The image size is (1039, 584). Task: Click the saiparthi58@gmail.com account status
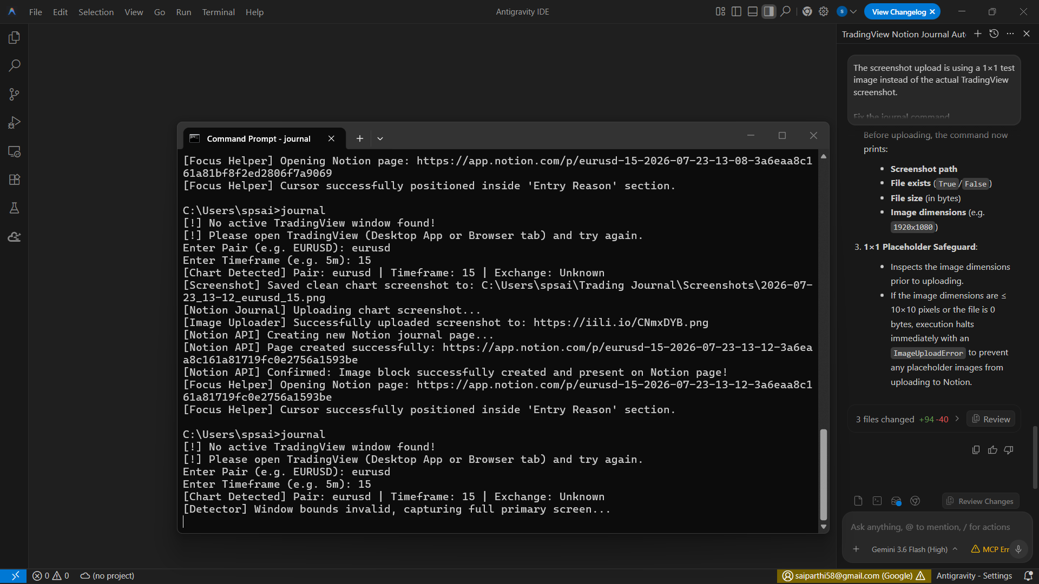[854, 576]
